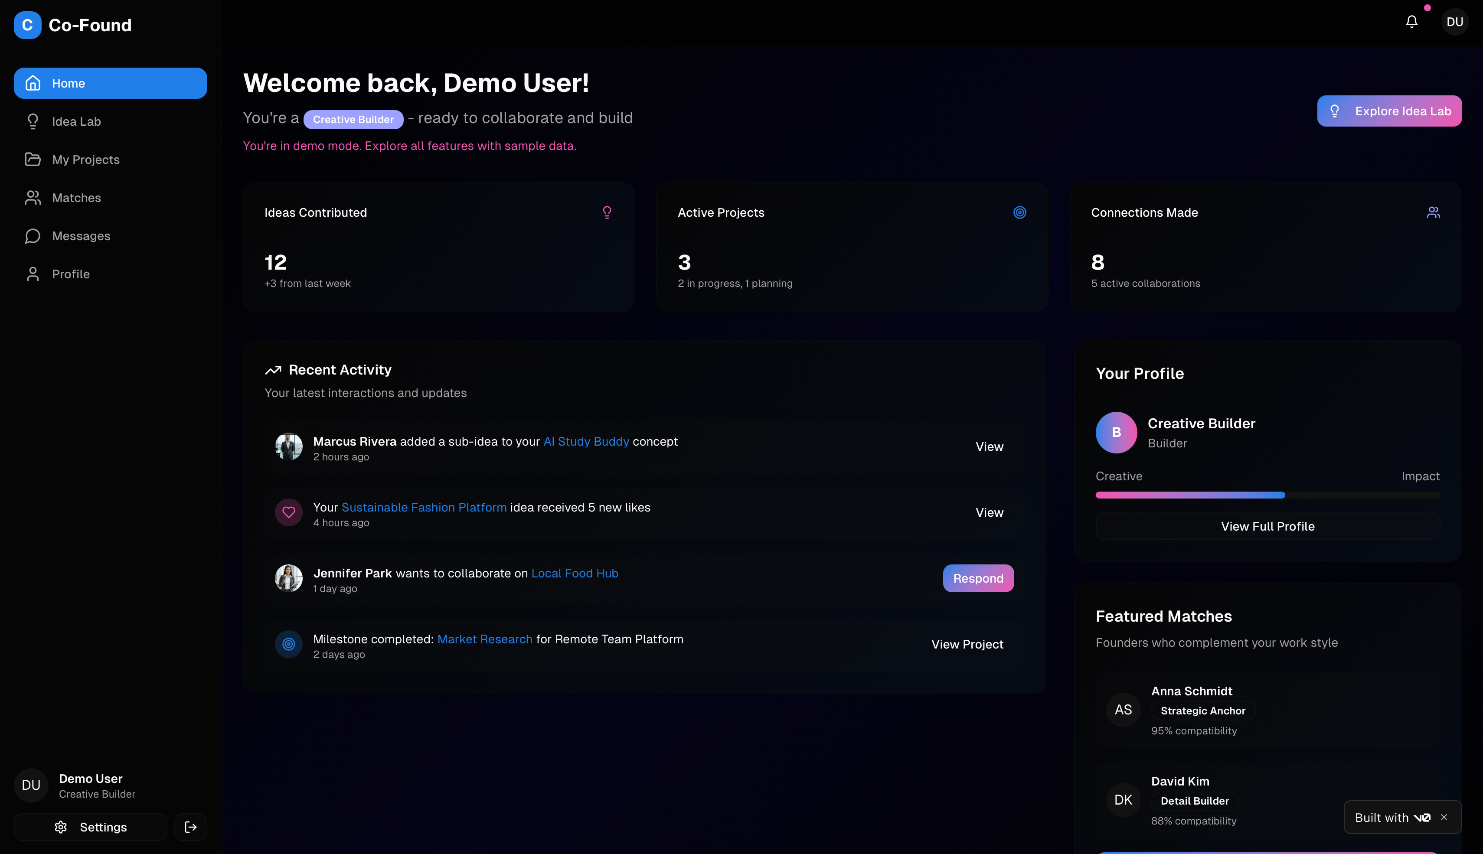Screen dimensions: 1483x854
Task: Click the lightbulb icon on Ideas Contributed
Action: pyautogui.click(x=607, y=212)
